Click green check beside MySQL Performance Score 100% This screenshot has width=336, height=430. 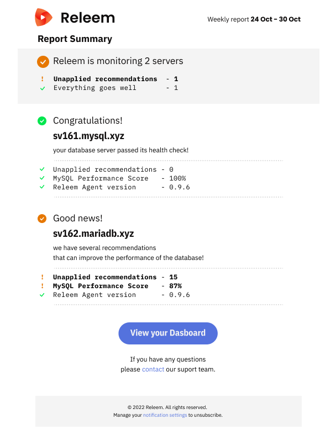click(42, 178)
